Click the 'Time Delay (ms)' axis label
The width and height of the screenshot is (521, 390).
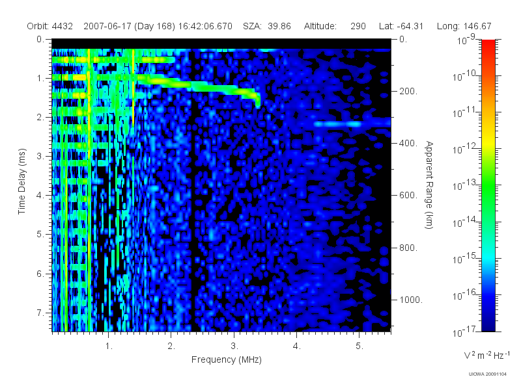tap(22, 181)
